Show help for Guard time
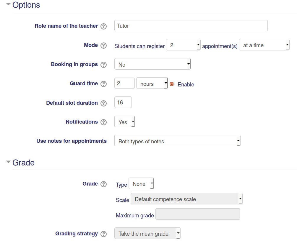Image resolution: width=297 pixels, height=246 pixels. tap(104, 83)
